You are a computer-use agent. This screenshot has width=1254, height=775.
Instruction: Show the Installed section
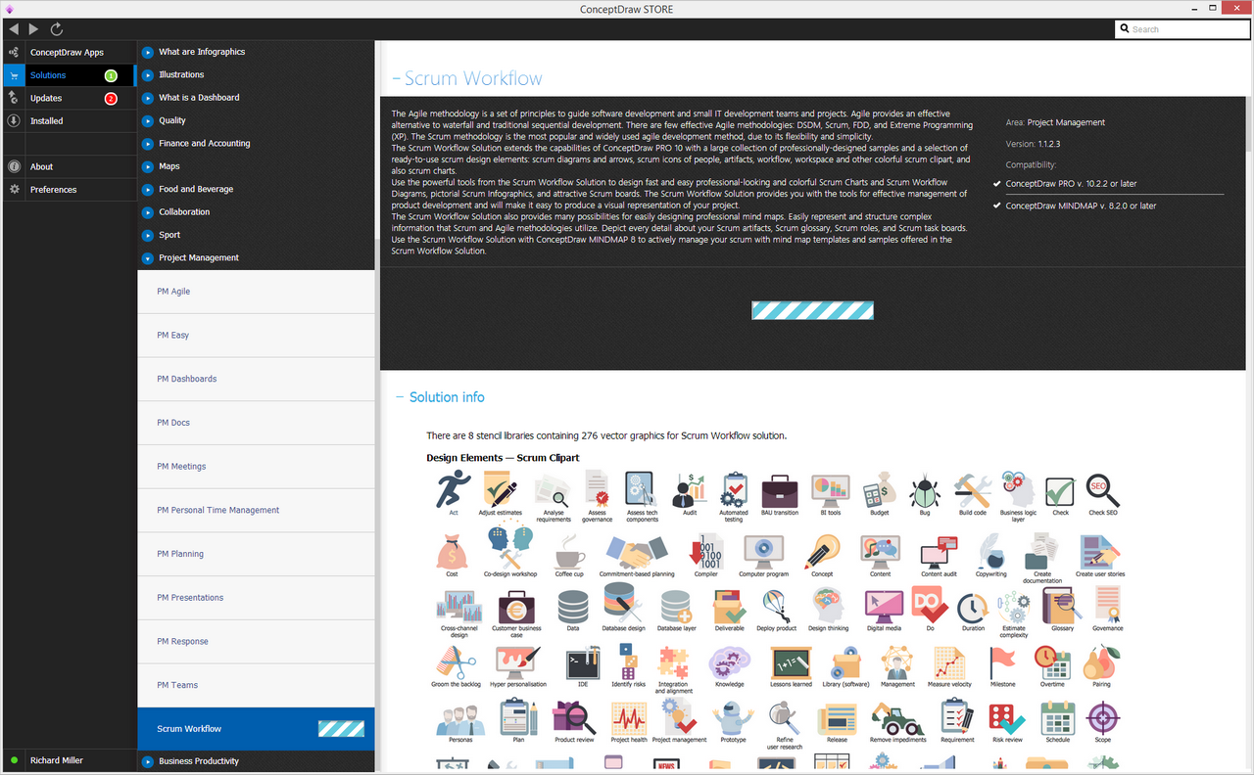point(69,121)
